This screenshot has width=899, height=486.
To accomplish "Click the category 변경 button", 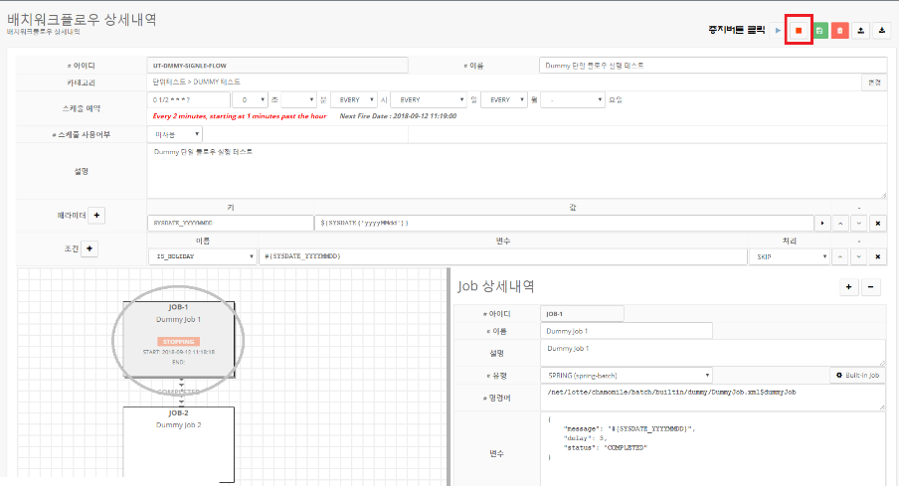I will (x=874, y=82).
